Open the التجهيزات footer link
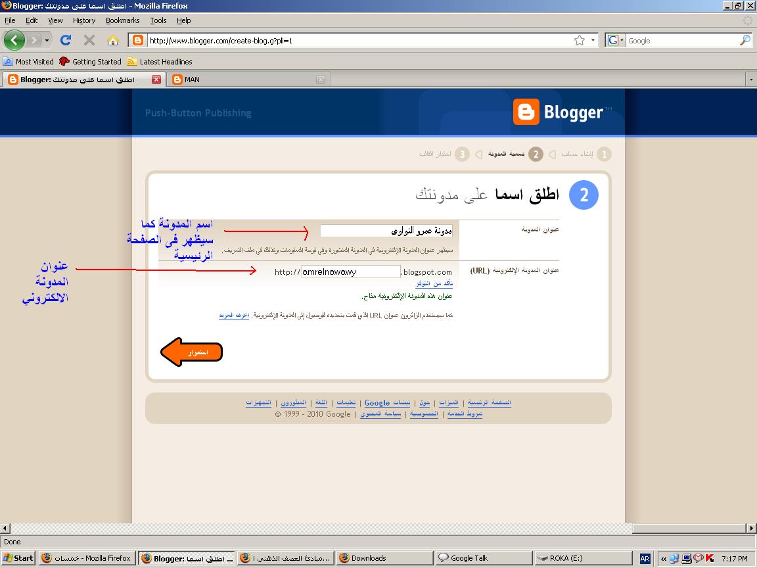Image resolution: width=757 pixels, height=568 pixels. coord(259,402)
